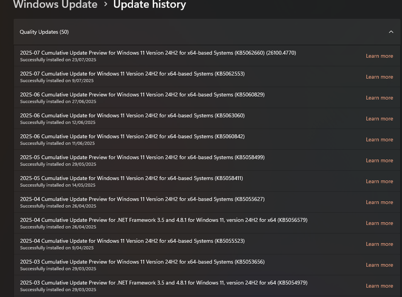Open Learn more for KB5058499

379,161
